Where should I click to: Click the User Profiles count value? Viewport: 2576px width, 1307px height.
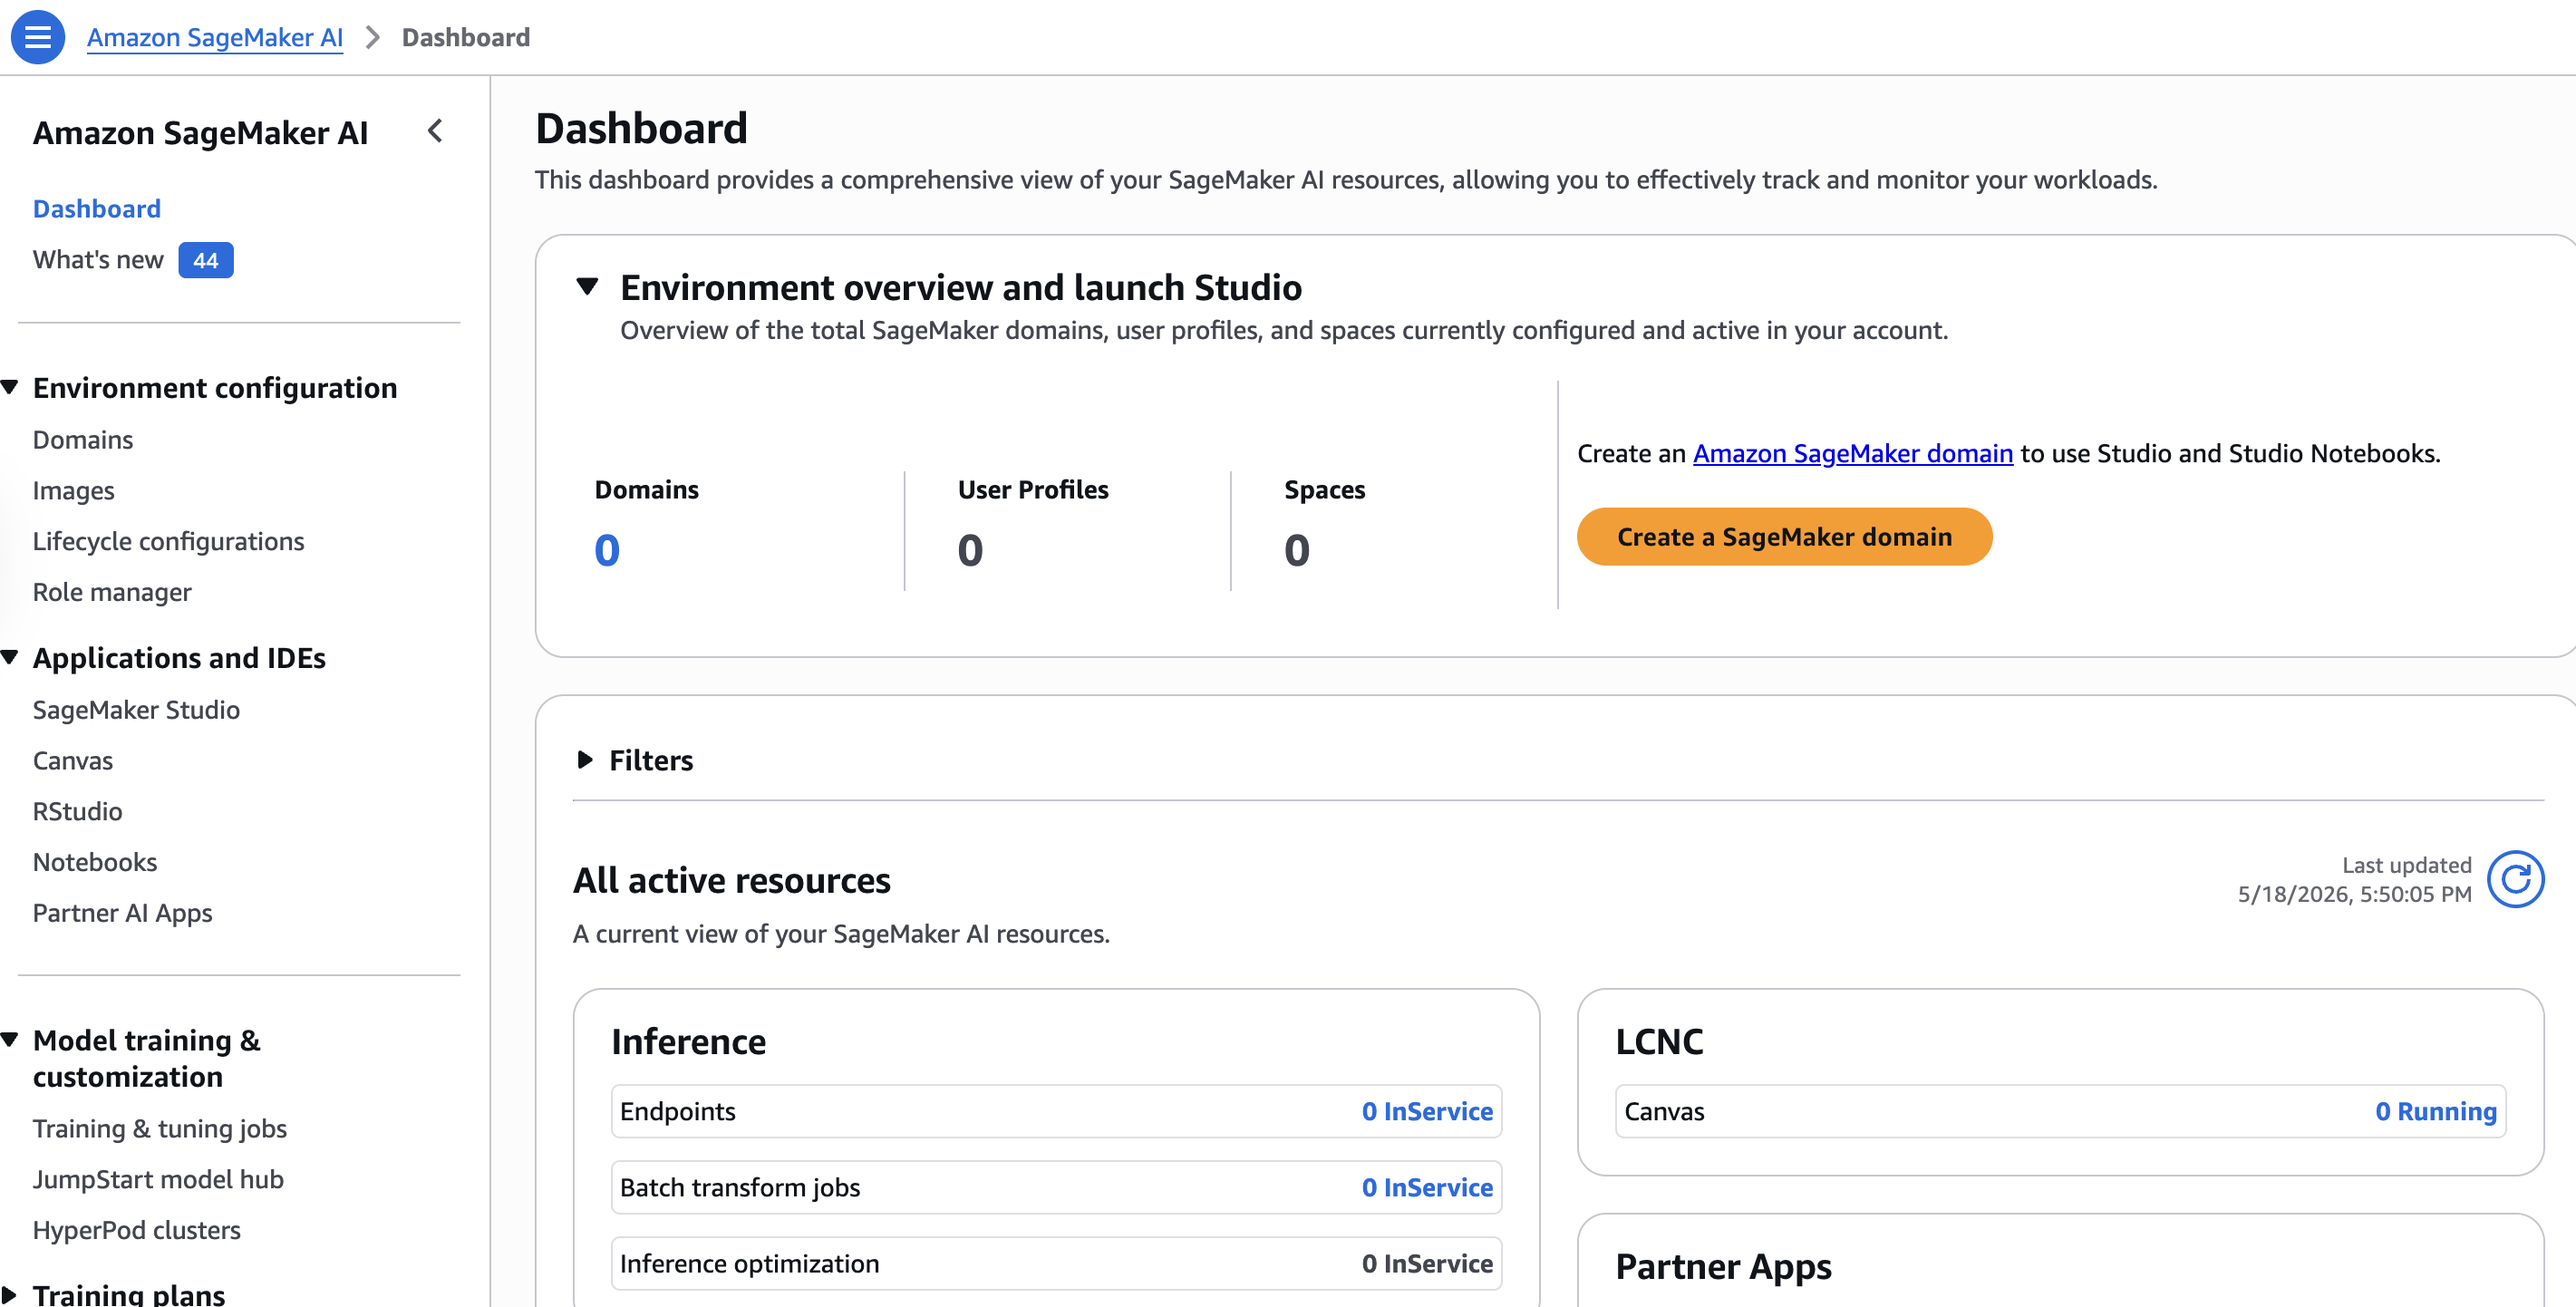(970, 550)
